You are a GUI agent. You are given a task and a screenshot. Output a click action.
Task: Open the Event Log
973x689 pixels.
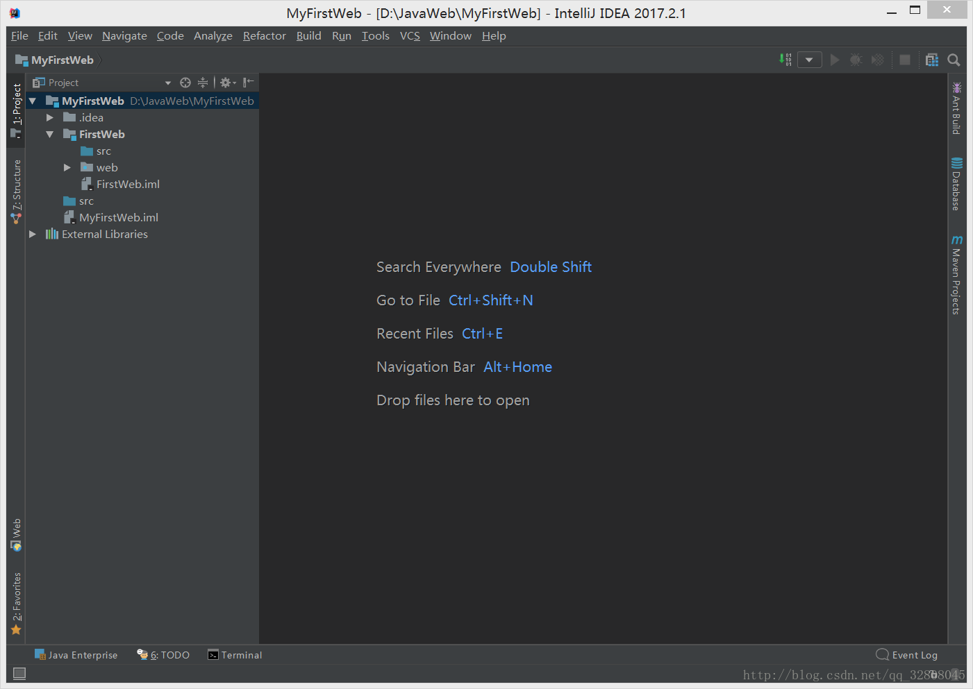(x=907, y=655)
